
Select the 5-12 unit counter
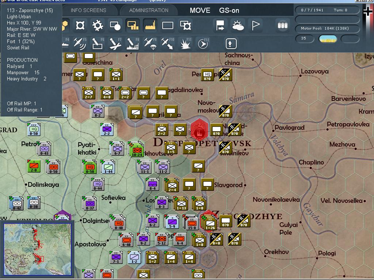[161, 239]
